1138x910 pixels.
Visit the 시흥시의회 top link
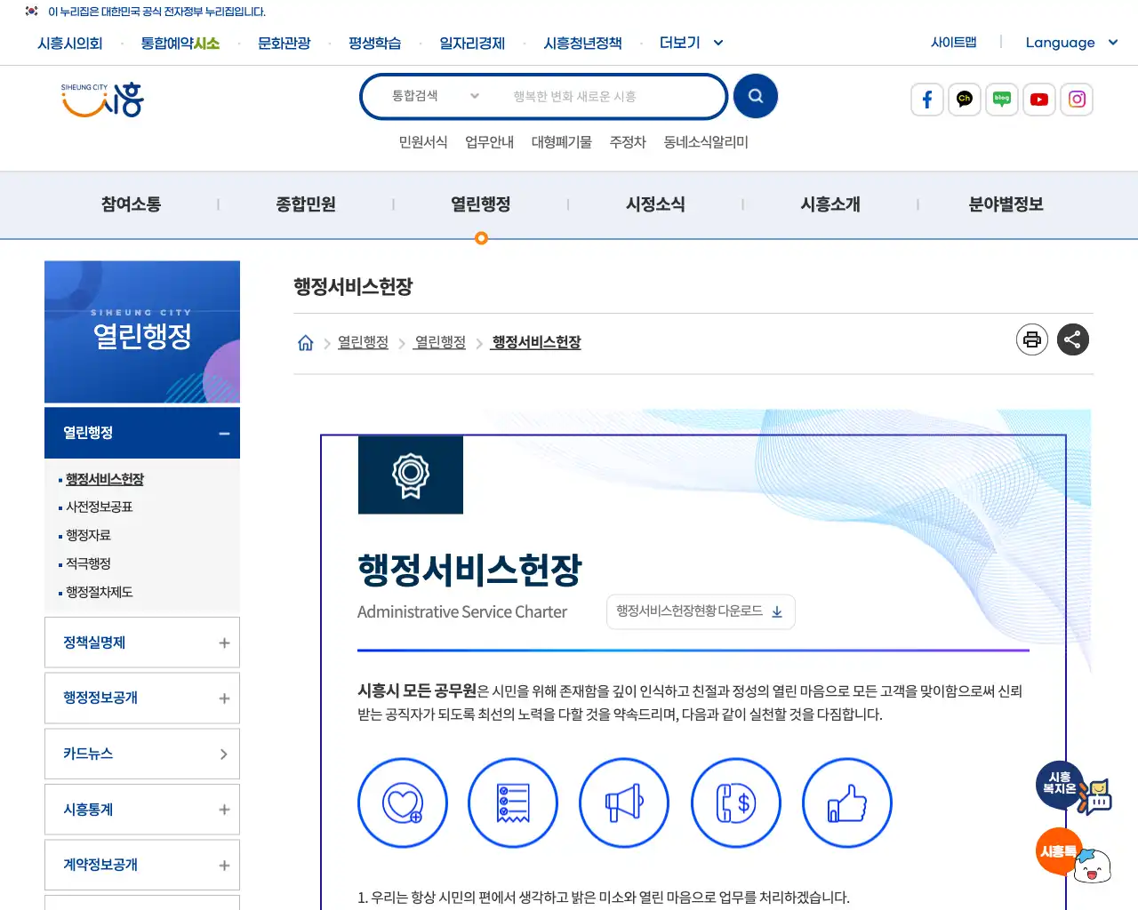pos(70,43)
